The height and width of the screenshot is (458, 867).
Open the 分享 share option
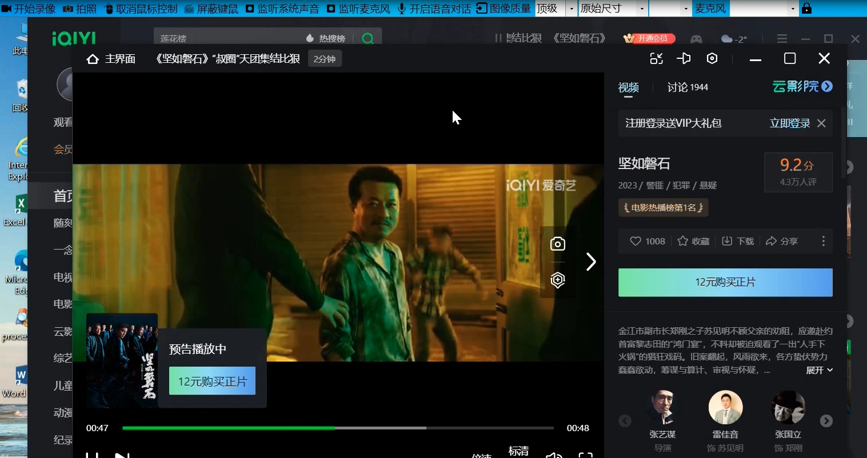(782, 241)
